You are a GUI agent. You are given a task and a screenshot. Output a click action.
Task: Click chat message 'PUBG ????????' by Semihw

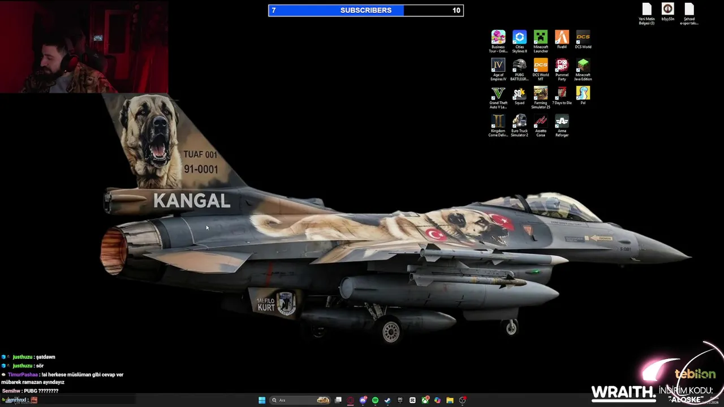tap(41, 391)
